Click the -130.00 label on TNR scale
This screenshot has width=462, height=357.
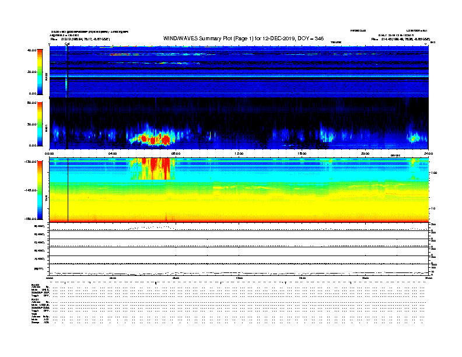(x=30, y=162)
